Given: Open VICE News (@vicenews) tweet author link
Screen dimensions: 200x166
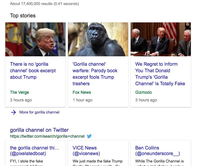Looking at the screenshot, I should pos(86,151).
